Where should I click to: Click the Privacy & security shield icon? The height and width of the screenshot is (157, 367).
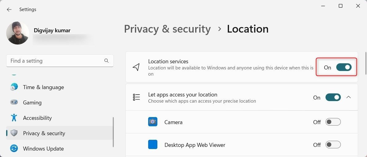click(14, 133)
